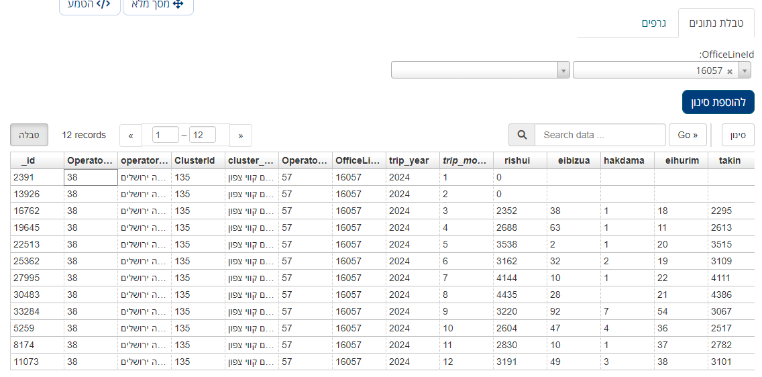Click the page range end field
This screenshot has height=377, width=762.
pyautogui.click(x=202, y=135)
